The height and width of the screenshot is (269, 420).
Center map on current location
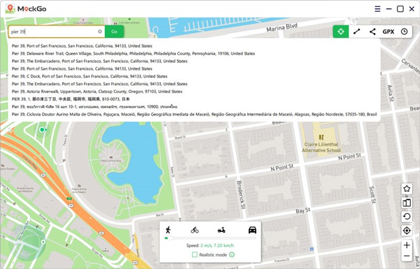pos(407,231)
